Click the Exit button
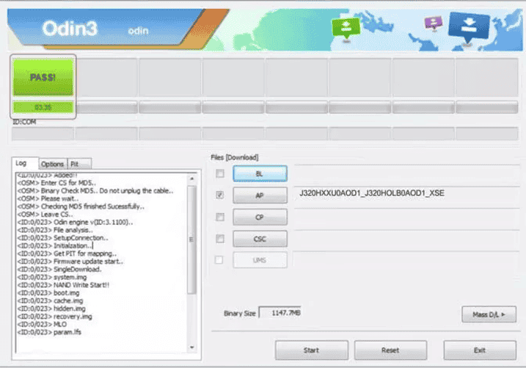This screenshot has width=526, height=368. pos(480,350)
